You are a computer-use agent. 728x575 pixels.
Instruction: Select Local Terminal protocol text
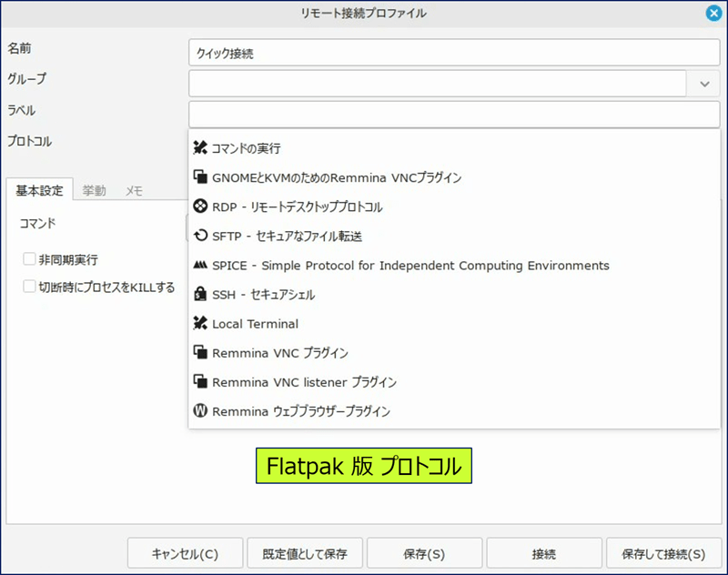click(256, 324)
